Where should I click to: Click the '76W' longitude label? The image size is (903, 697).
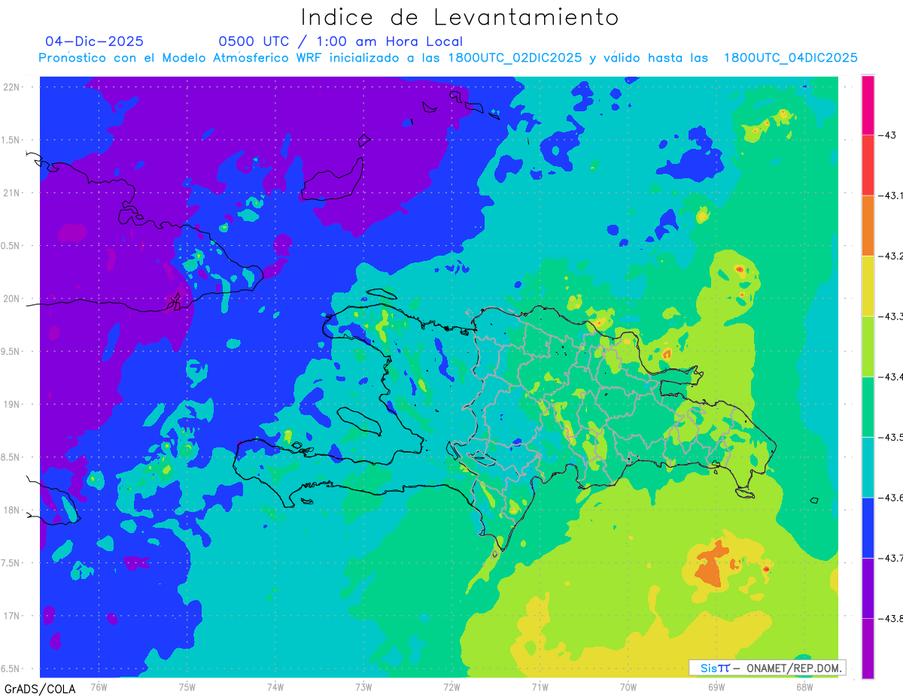[x=99, y=686]
